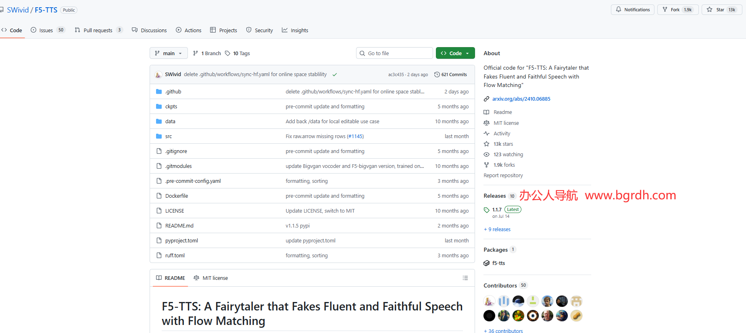Click the 10 Tags tag icon
This screenshot has height=333, width=746.
click(227, 53)
